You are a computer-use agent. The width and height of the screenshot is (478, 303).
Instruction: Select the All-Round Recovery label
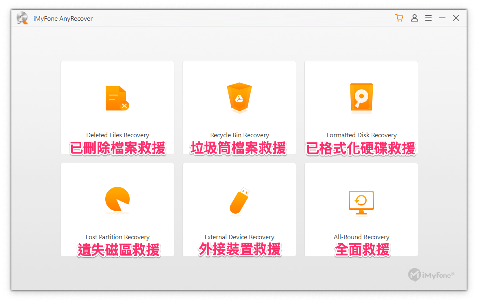tap(362, 237)
